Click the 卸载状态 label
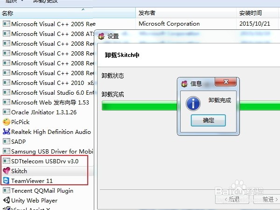280x210 pixels. pos(112,76)
